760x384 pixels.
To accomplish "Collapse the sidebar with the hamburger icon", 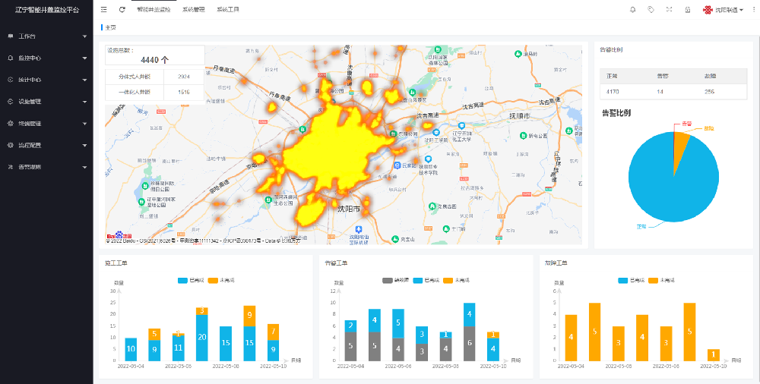I will click(x=104, y=10).
